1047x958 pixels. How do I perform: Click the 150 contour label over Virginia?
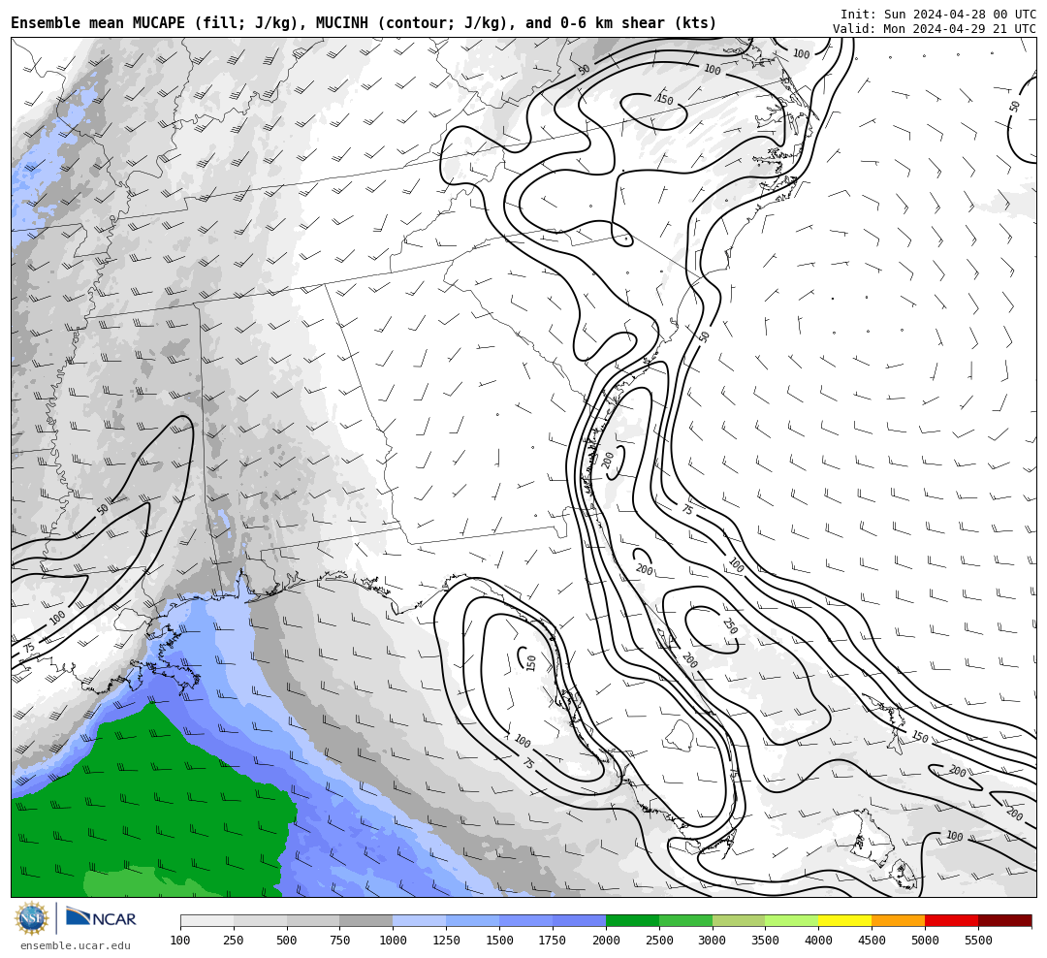[664, 100]
